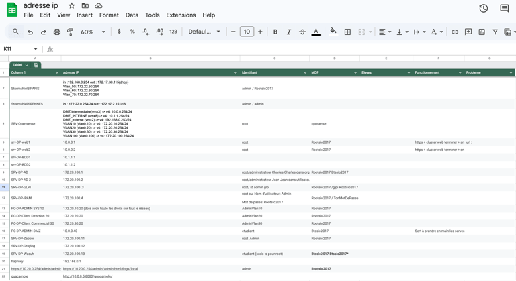Undo the last action
The height and width of the screenshot is (281, 516).
point(30,32)
